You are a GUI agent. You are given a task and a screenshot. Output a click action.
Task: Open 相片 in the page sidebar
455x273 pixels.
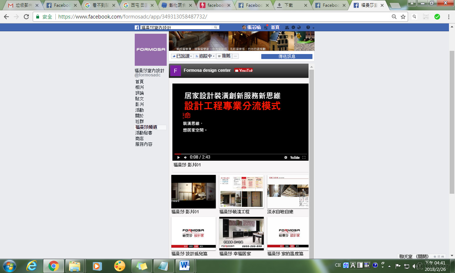[x=140, y=87]
